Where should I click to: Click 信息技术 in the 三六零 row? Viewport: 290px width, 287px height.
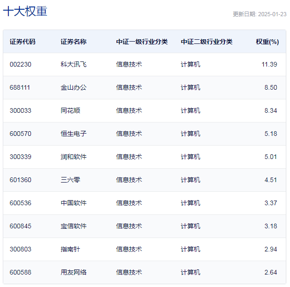click(129, 180)
